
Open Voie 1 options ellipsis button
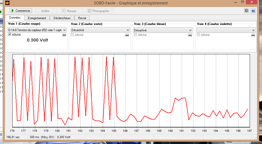(64, 35)
